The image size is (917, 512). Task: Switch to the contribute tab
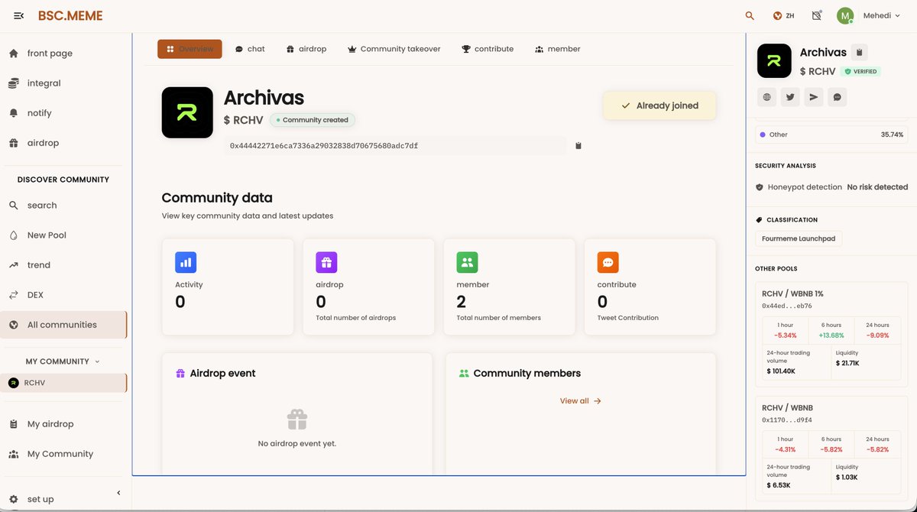(x=488, y=49)
